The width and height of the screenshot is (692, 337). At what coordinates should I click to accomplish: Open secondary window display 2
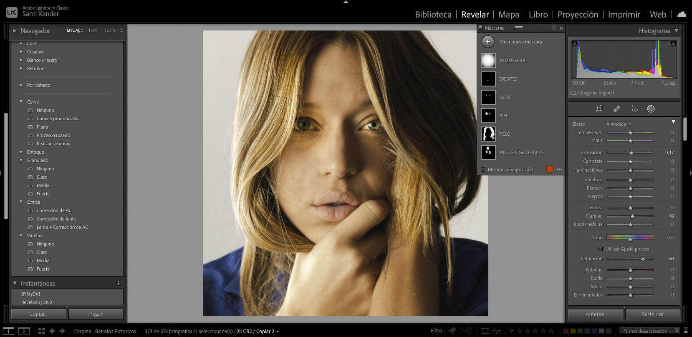[x=24, y=331]
